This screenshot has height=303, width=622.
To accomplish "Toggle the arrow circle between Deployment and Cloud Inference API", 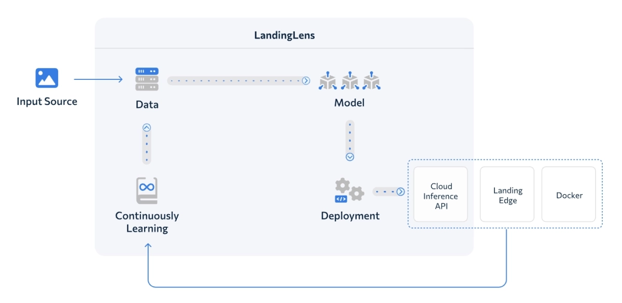I will [x=402, y=191].
